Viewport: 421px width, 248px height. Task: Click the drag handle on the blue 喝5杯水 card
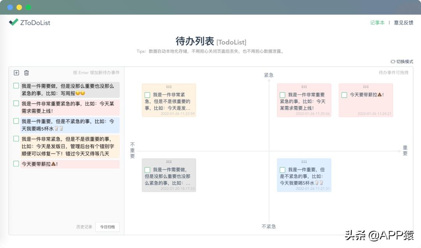click(304, 161)
